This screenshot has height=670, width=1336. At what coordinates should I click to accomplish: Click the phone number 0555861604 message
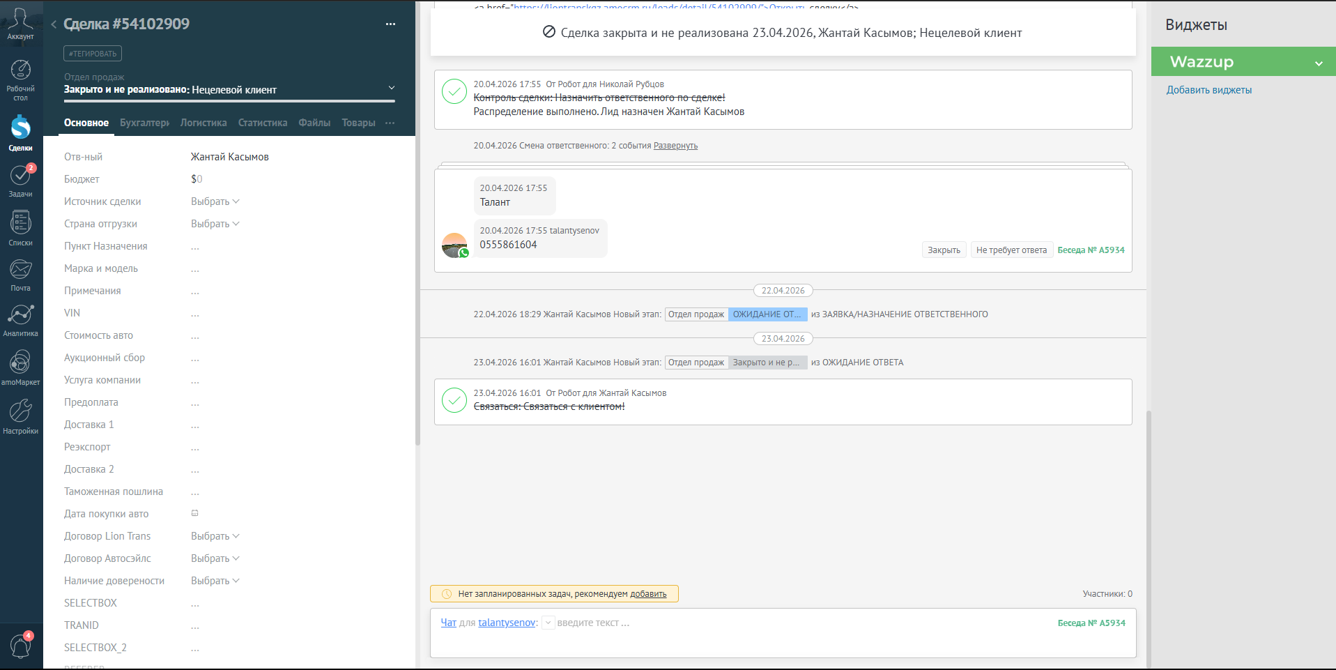pyautogui.click(x=508, y=245)
